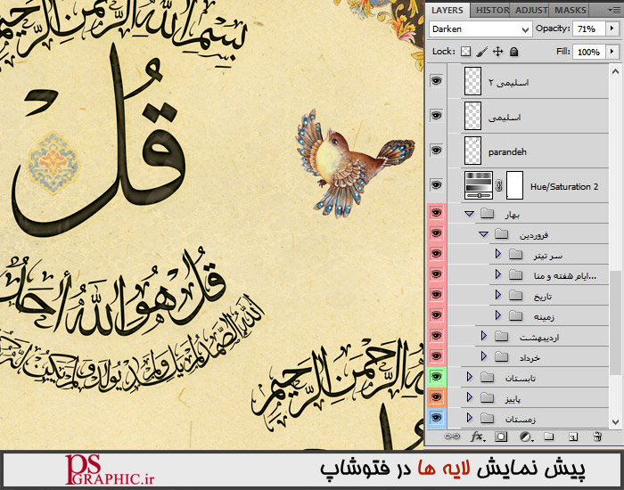This screenshot has width=624, height=490.
Task: Expand the سر تیتر group
Action: pyautogui.click(x=497, y=254)
